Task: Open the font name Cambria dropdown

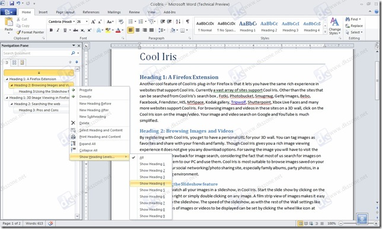Action: coord(74,22)
